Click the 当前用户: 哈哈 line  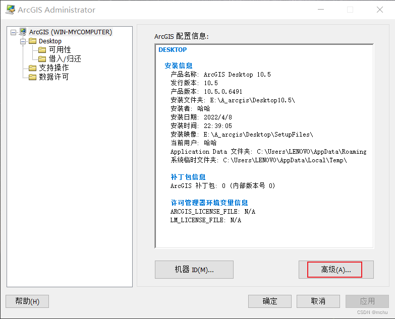click(x=194, y=143)
